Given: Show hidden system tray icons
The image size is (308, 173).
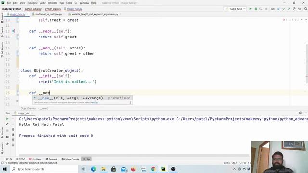Looking at the screenshot, I should coord(234,169).
